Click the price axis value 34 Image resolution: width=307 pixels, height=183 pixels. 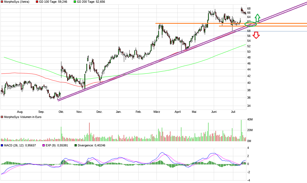[x=249, y=106]
